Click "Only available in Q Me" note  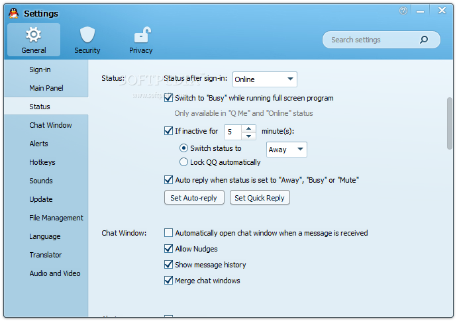(x=244, y=113)
